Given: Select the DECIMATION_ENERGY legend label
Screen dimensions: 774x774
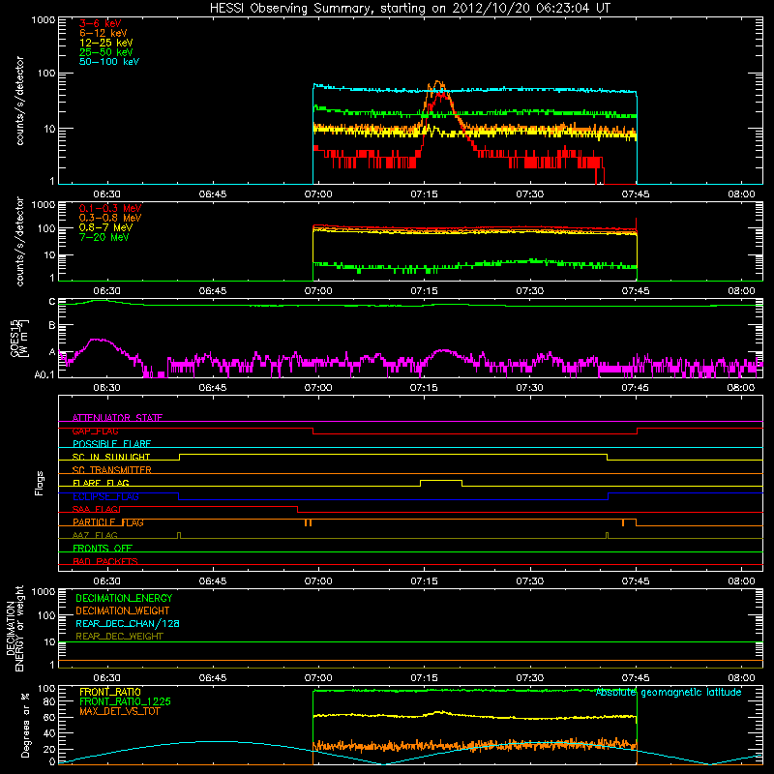Looking at the screenshot, I should pyautogui.click(x=124, y=598).
